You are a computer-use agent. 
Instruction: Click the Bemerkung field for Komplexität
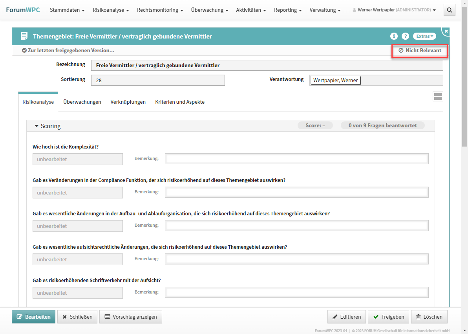click(x=296, y=159)
